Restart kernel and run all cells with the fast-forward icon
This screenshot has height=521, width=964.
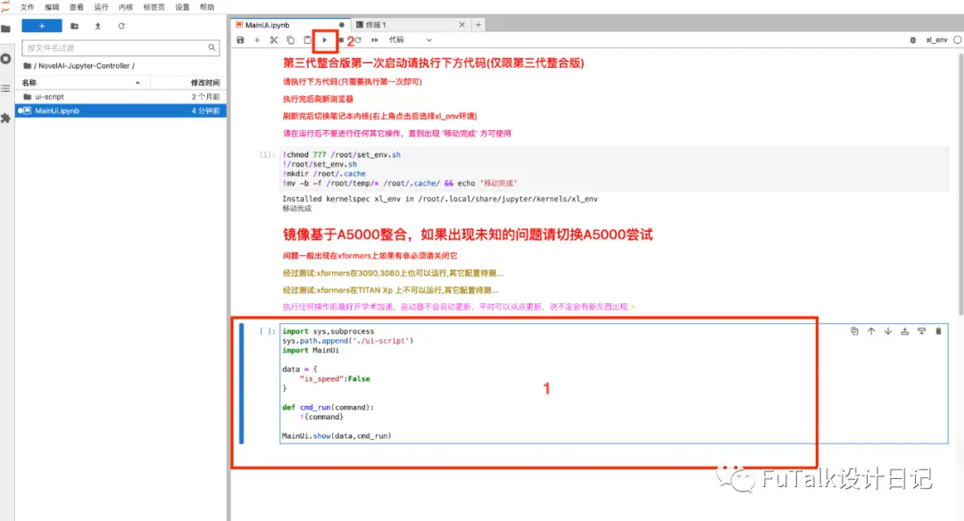(374, 40)
